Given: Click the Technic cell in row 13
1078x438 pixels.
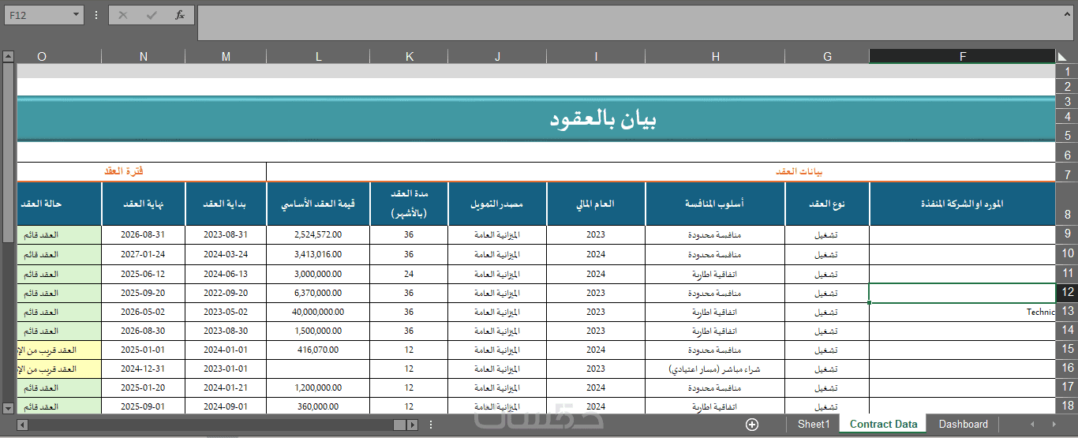Looking at the screenshot, I should pos(962,312).
